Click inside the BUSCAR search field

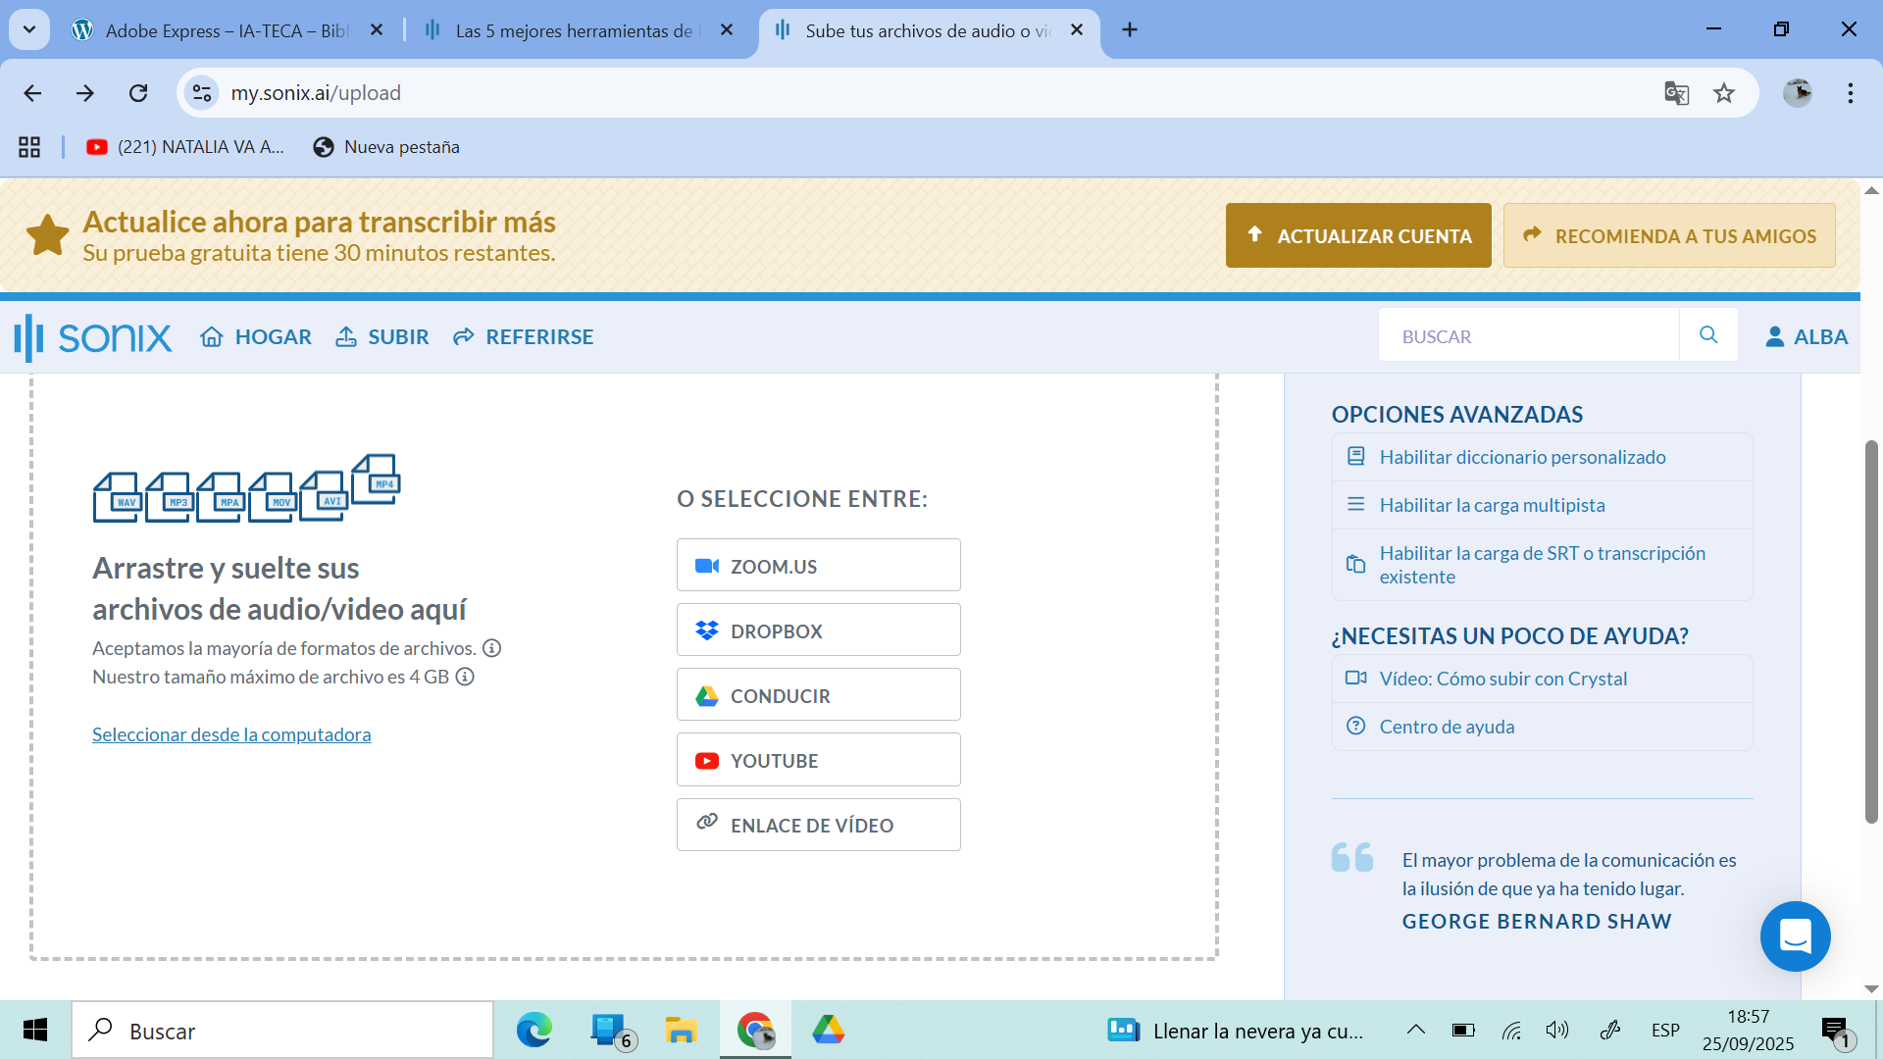tap(1528, 336)
